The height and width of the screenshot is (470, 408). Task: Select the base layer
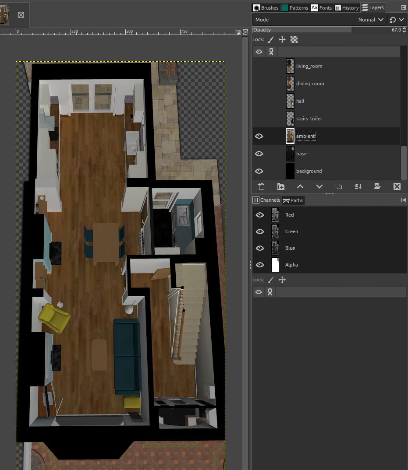302,154
